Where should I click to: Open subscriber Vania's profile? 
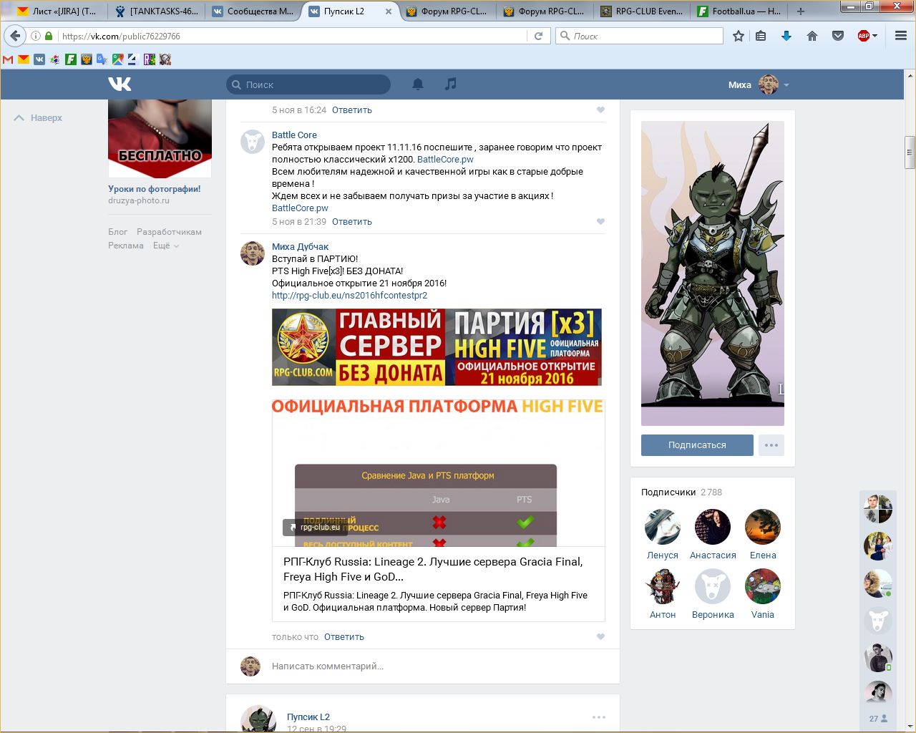click(763, 615)
